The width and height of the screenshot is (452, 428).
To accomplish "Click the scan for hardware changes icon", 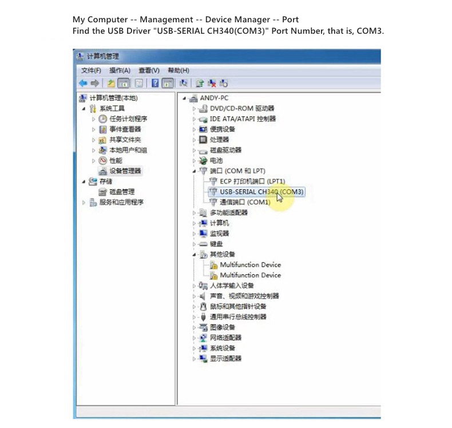I will click(x=184, y=83).
